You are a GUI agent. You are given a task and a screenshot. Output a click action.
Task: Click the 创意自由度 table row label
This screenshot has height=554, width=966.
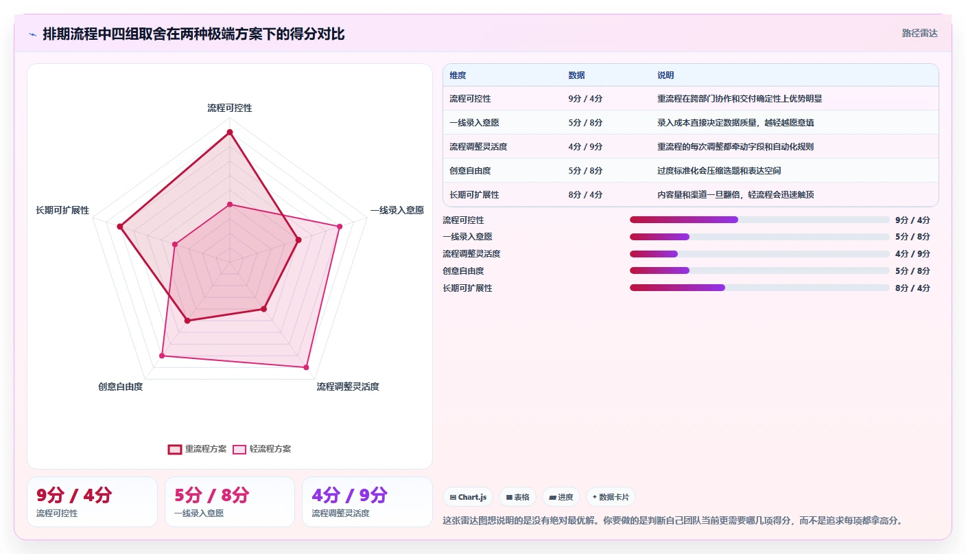tap(470, 171)
